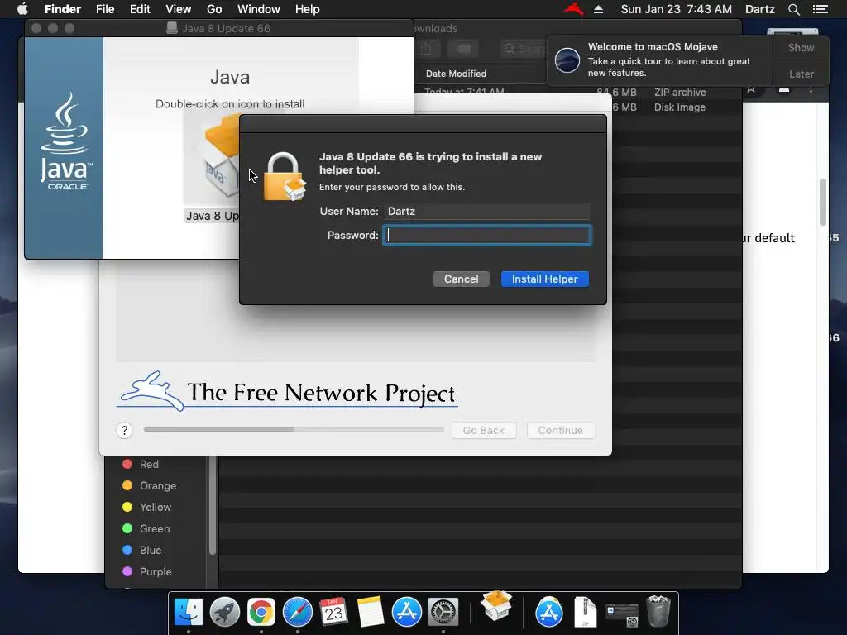Cancel the helper tool password prompt
Image resolution: width=847 pixels, height=635 pixels.
(x=461, y=279)
